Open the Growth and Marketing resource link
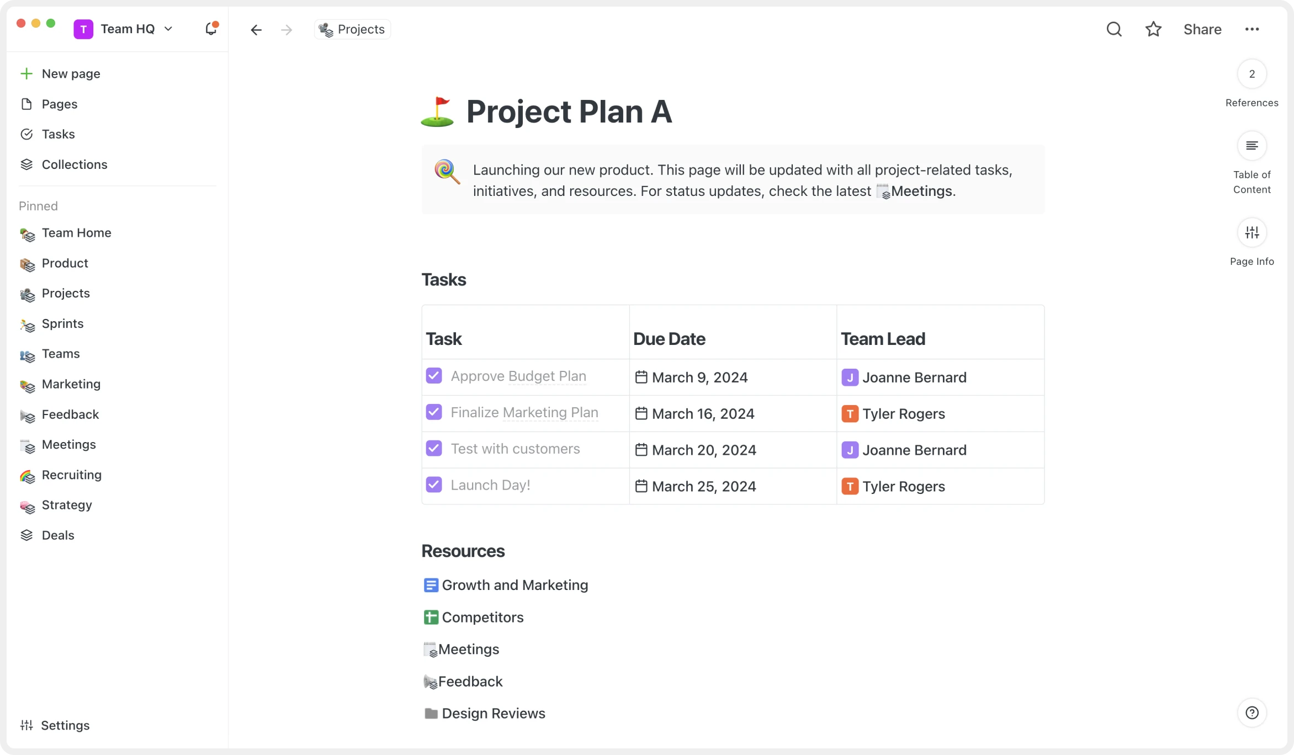The image size is (1294, 755). click(515, 584)
